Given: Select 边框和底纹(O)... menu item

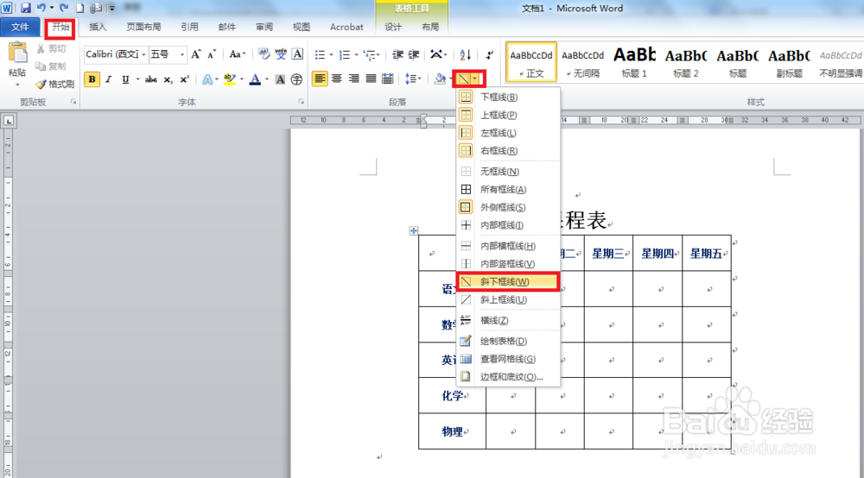Looking at the screenshot, I should pos(507,377).
